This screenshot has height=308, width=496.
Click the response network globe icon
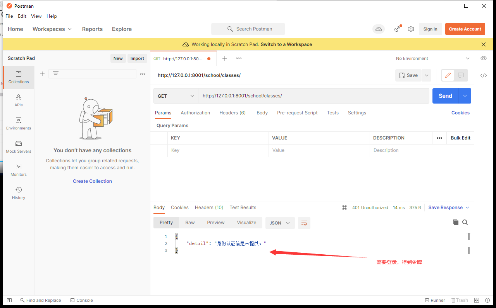(344, 208)
